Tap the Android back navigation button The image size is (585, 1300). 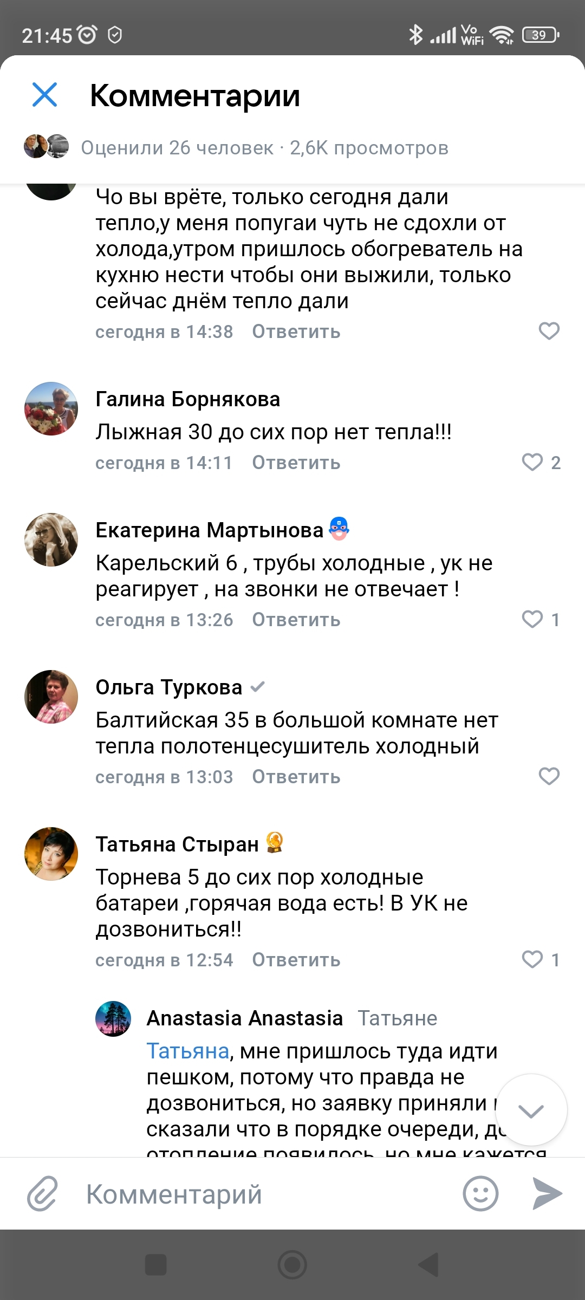click(428, 1265)
